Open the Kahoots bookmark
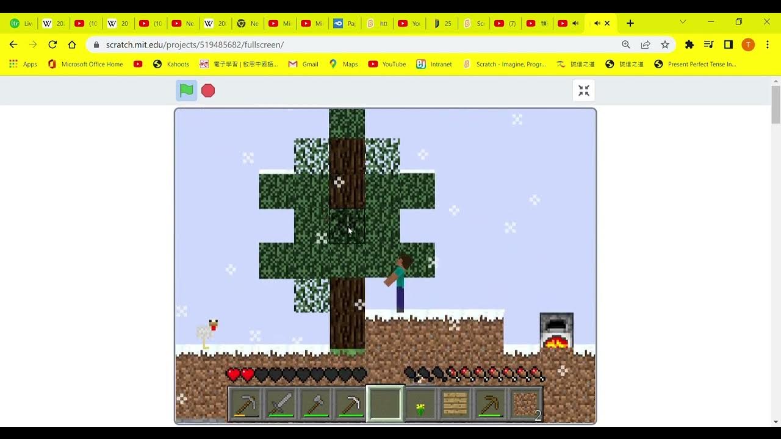This screenshot has height=439, width=781. (x=171, y=64)
